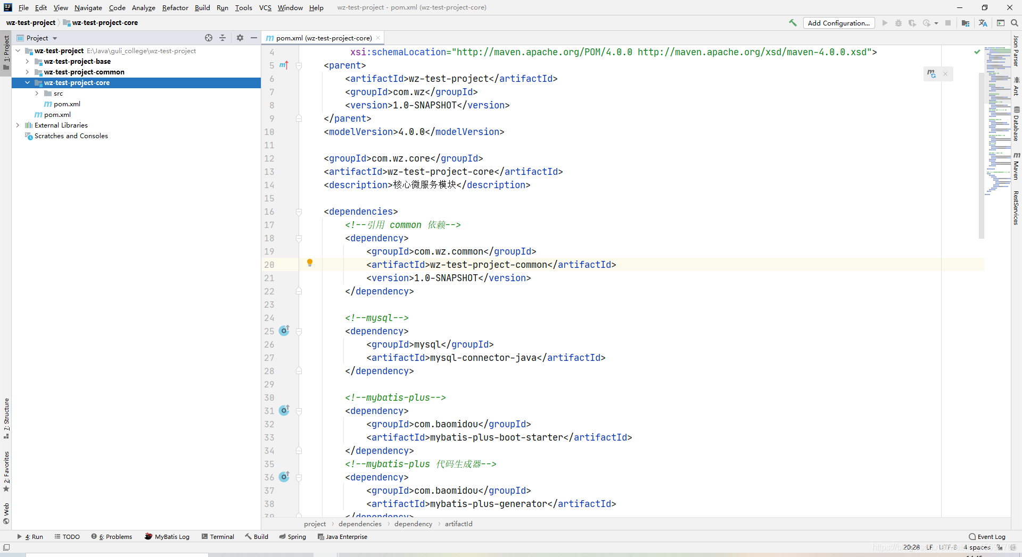The image size is (1022, 557).
Task: Click the Collapse All icon in Project panel
Action: (222, 38)
